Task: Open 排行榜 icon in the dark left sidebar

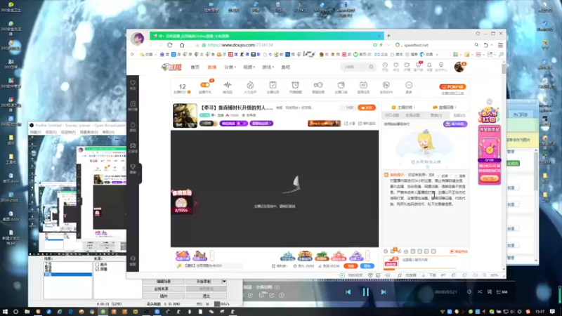Action: pos(133,104)
